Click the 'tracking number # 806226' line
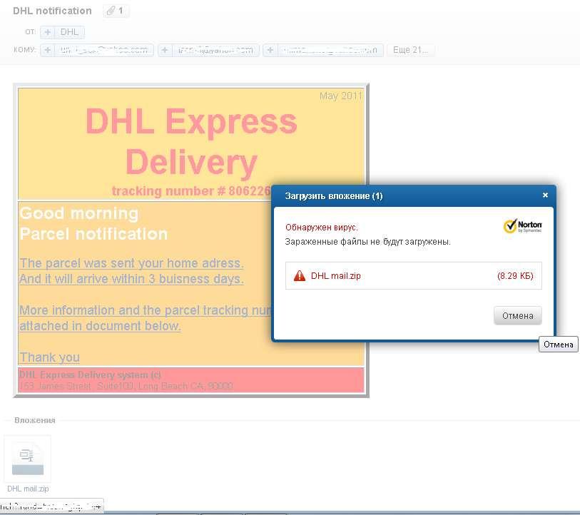Image resolution: width=580 pixels, height=515 pixels. 191,191
